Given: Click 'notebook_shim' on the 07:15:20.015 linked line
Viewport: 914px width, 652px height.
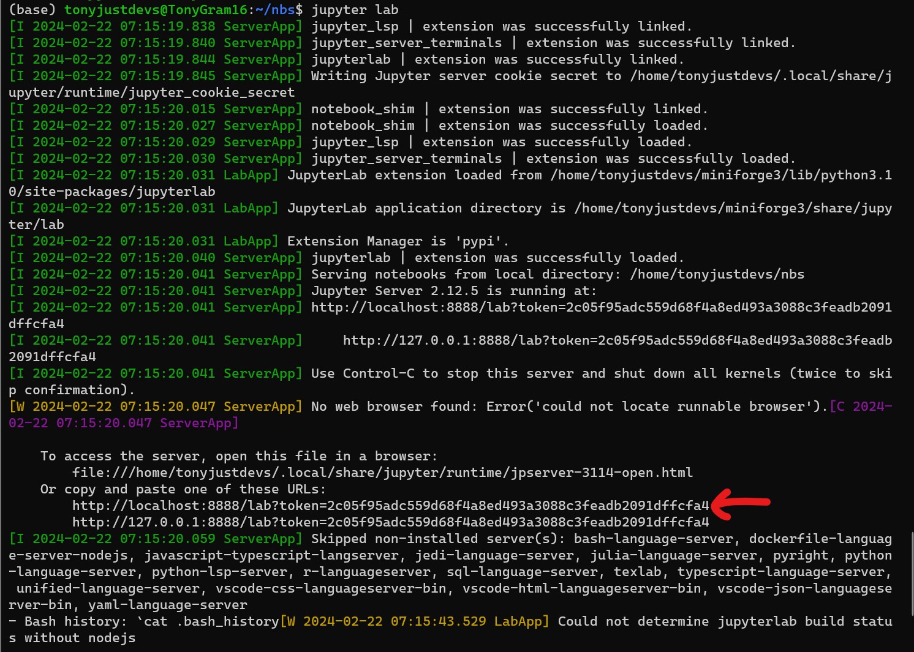Looking at the screenshot, I should (x=363, y=109).
